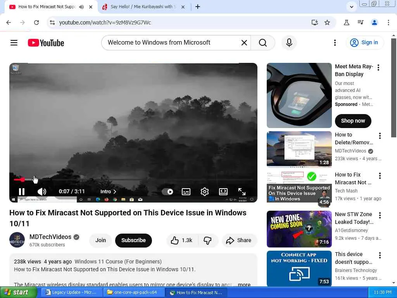Open the YouTube hamburger guide menu
397x298 pixels.
[x=14, y=43]
